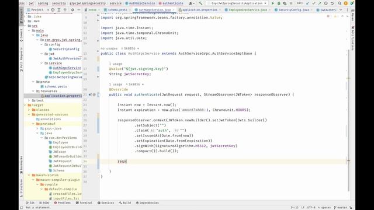This screenshot has height=210, width=374.
Task: Collapse the config package
Action: pos(41,44)
